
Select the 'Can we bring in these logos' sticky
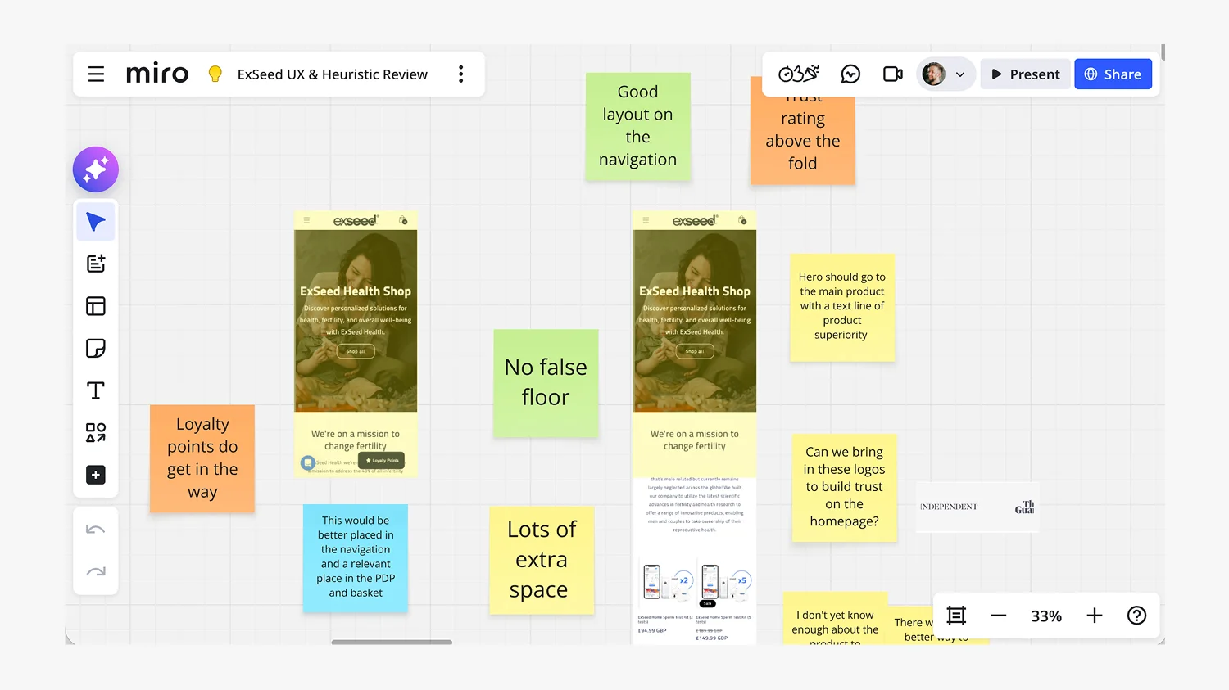[x=845, y=488]
